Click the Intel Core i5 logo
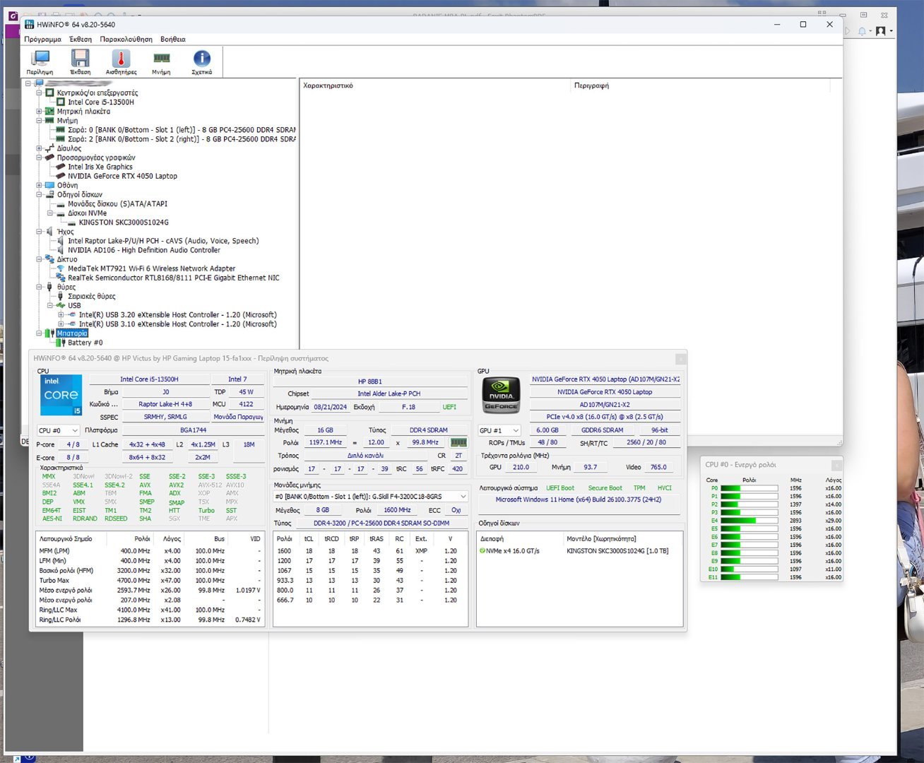 pyautogui.click(x=61, y=395)
